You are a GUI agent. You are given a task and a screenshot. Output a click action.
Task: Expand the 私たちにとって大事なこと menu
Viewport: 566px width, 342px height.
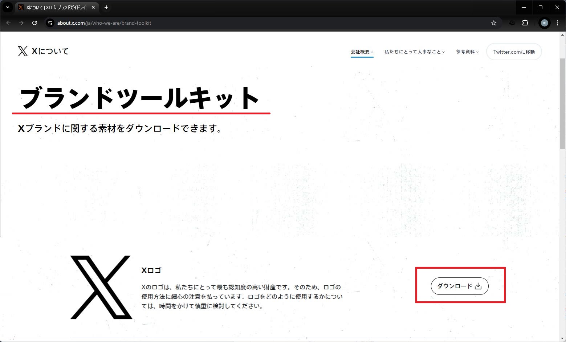[415, 52]
